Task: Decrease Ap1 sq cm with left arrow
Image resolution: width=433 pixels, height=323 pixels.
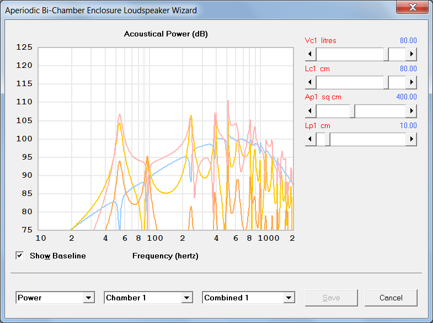Action: (x=311, y=111)
